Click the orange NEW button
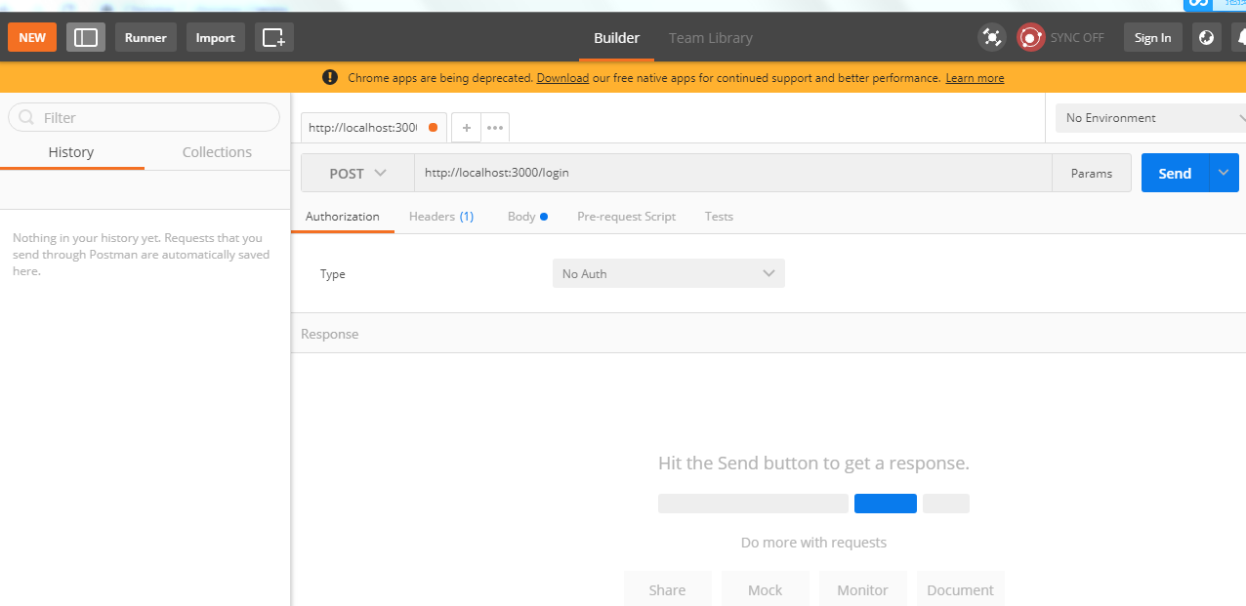 click(x=32, y=37)
